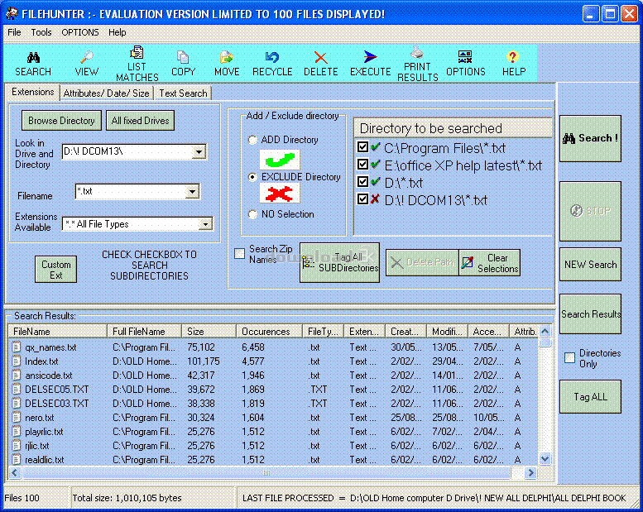
Task: Click the green checkmark ADD image
Action: 280,160
